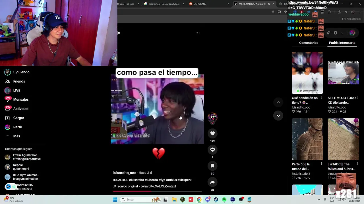This screenshot has height=204, width=364.
Task: Open OBS Studio from the taskbar
Action: click(x=241, y=200)
